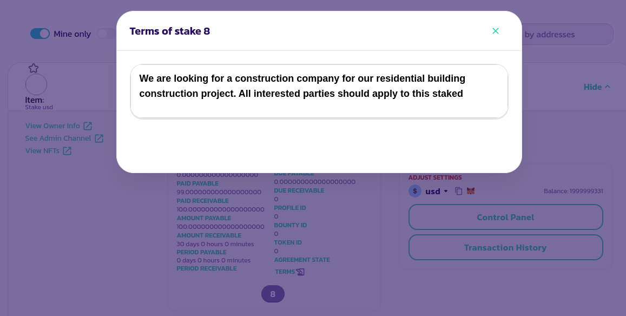626x316 pixels.
Task: Click the MetaMask fox icon
Action: pyautogui.click(x=471, y=191)
